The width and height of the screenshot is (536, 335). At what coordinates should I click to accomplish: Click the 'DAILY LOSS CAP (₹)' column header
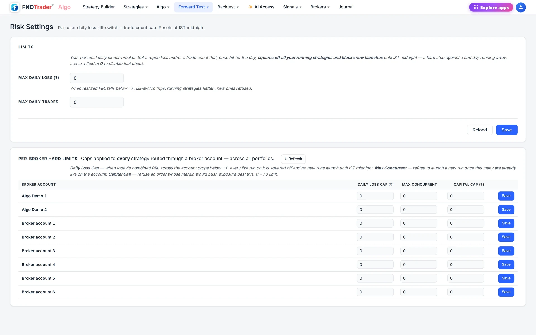point(375,185)
